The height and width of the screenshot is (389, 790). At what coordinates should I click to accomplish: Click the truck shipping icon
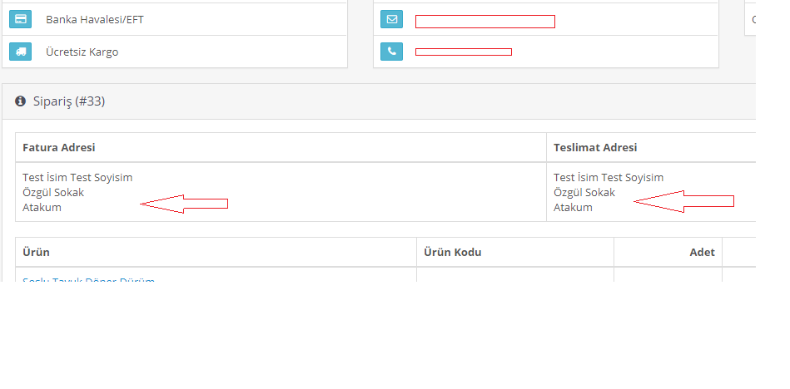(21, 52)
